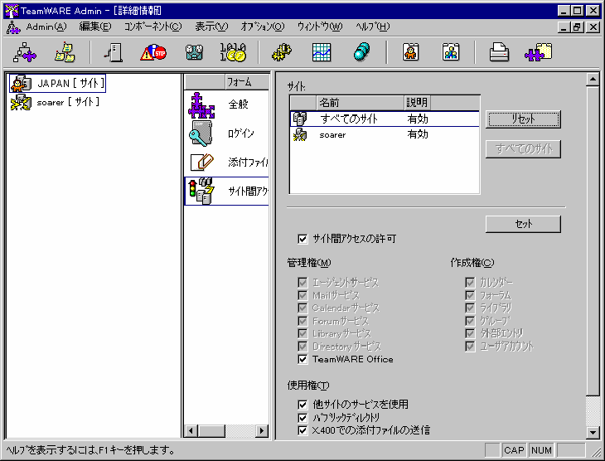Click the リセット button
This screenshot has width=605, height=461.
tap(523, 119)
